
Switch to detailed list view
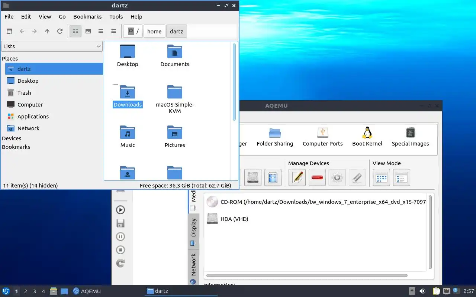point(113,31)
